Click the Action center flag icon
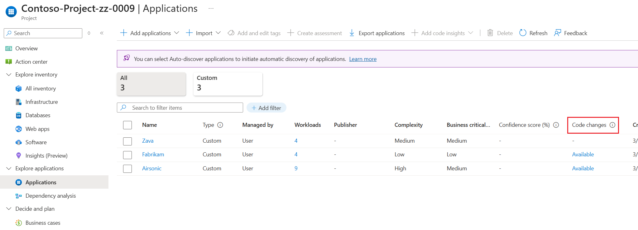The image size is (638, 230). click(x=9, y=62)
